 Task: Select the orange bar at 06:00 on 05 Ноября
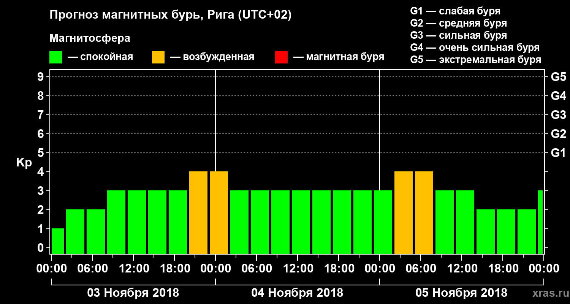424,212
